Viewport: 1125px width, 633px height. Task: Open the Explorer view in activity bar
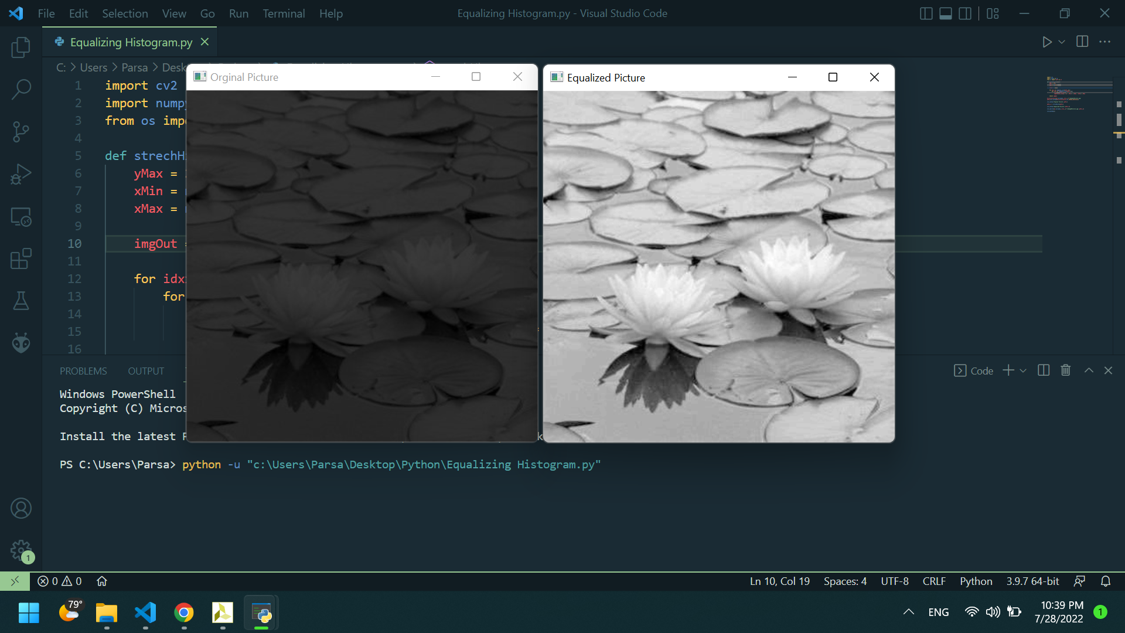click(21, 47)
